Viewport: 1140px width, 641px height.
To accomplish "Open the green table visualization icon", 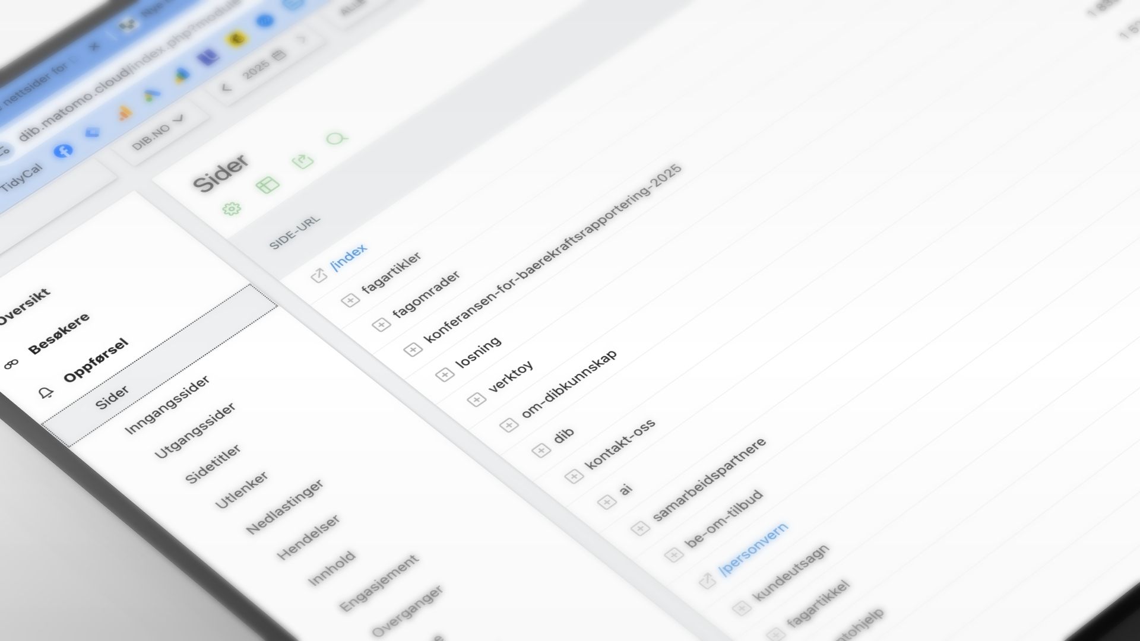I will 267,185.
